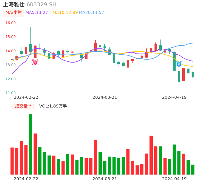Click the 11.00 price axis label
The height and width of the screenshot is (183, 207).
11,93
